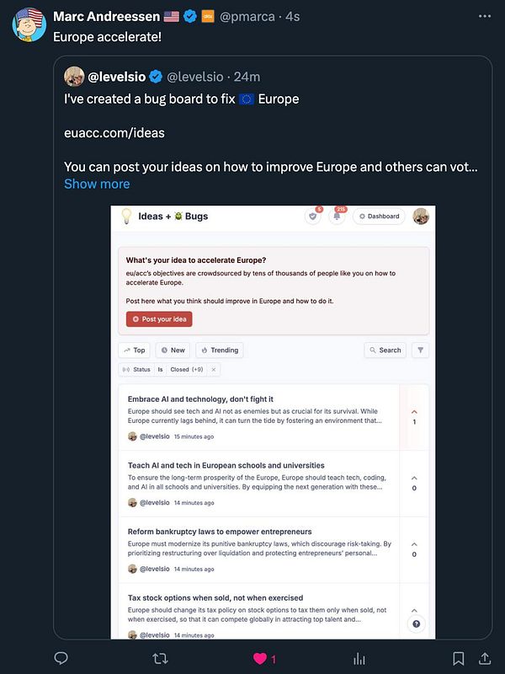Viewport: 505px width, 674px height.
Task: Click the reply speech bubble icon
Action: pos(61,658)
